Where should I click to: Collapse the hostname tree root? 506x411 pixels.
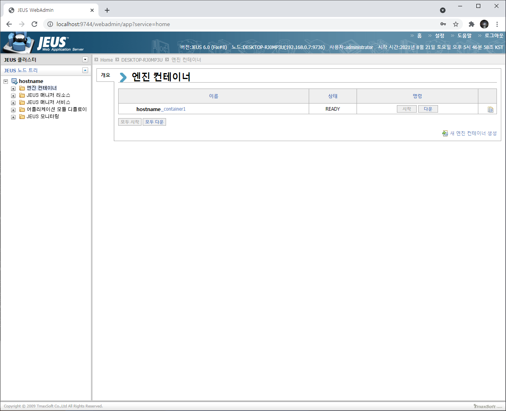tap(6, 81)
